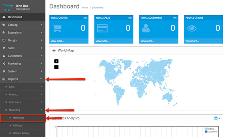Screen dimensions: 225x137
Task: Open the System menu item
Action: 22,71
